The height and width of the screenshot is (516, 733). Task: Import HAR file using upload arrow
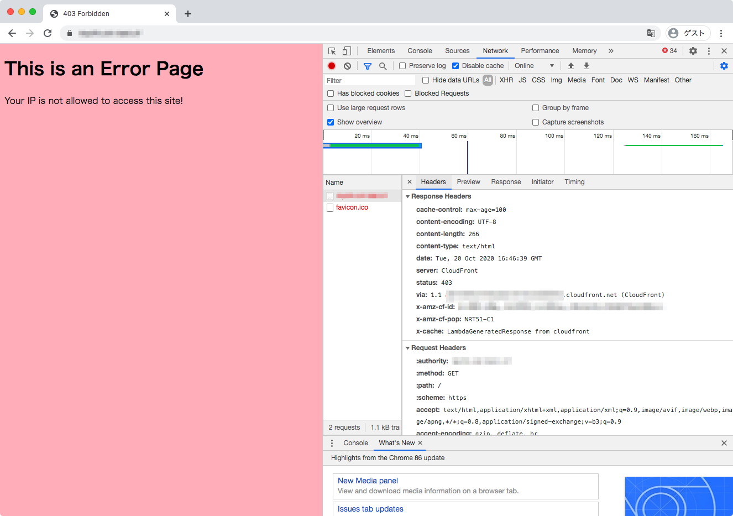[570, 65]
